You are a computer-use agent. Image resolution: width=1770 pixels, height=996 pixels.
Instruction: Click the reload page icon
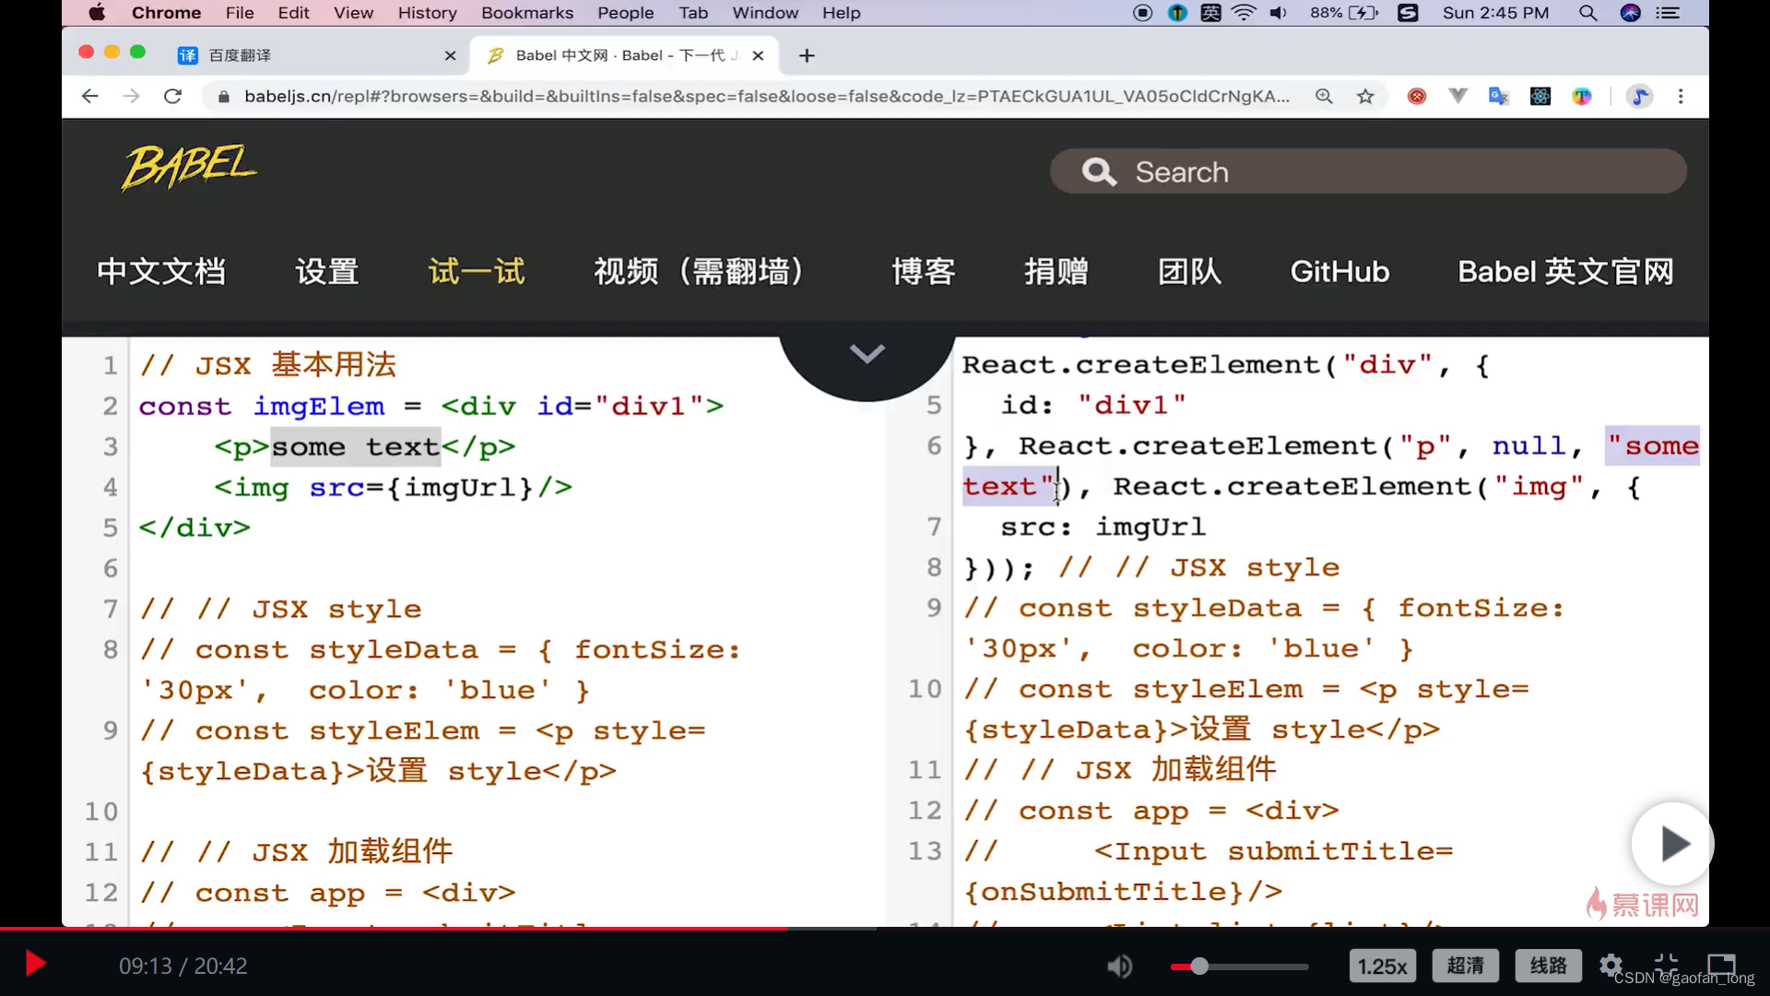tap(172, 96)
